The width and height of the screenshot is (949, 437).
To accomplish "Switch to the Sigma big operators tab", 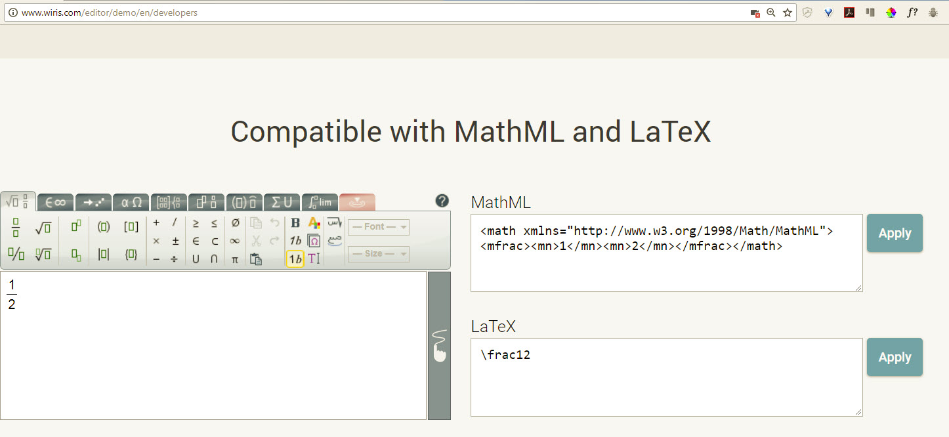I will pyautogui.click(x=282, y=202).
